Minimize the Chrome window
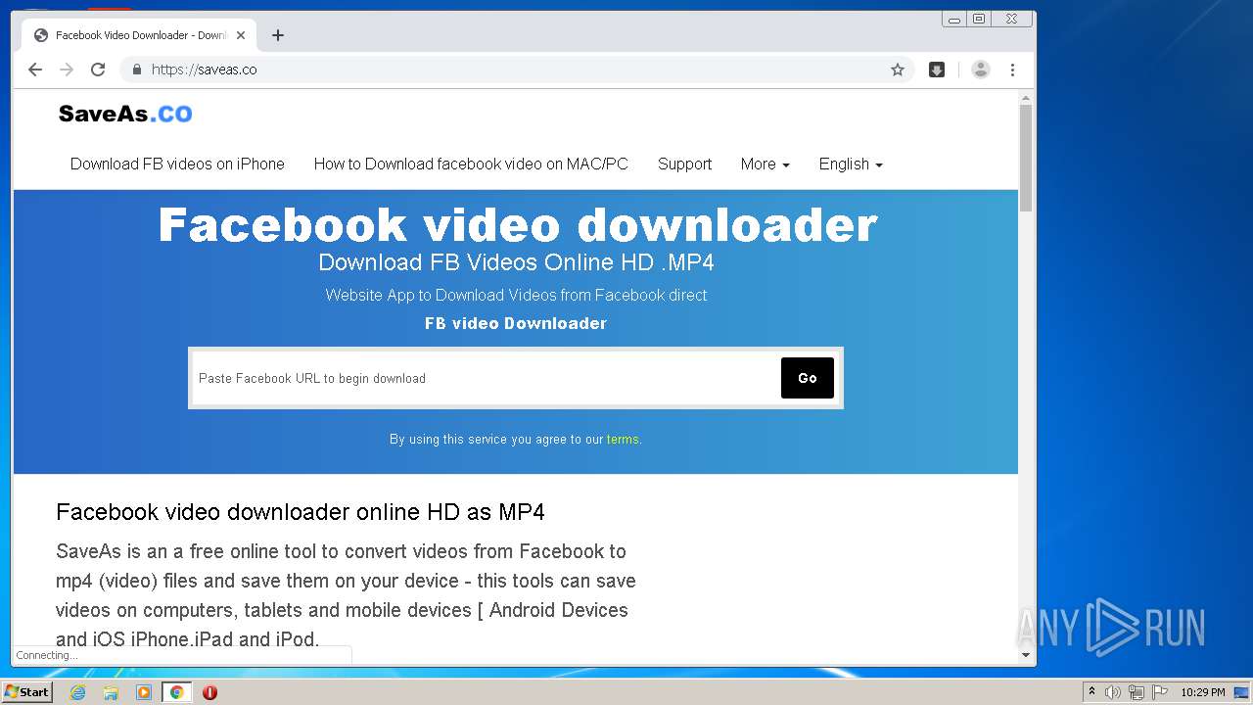The image size is (1253, 705). coord(954,19)
